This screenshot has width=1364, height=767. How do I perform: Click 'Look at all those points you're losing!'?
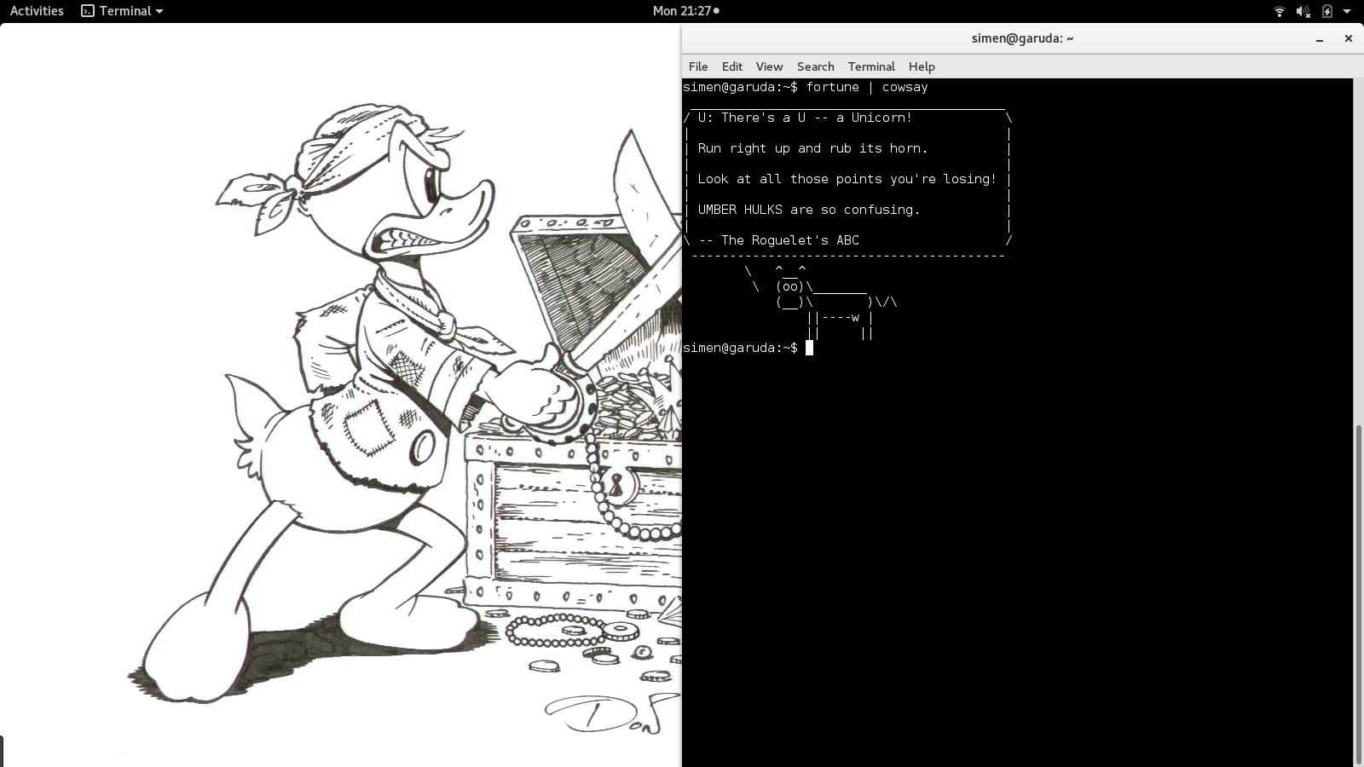(847, 179)
